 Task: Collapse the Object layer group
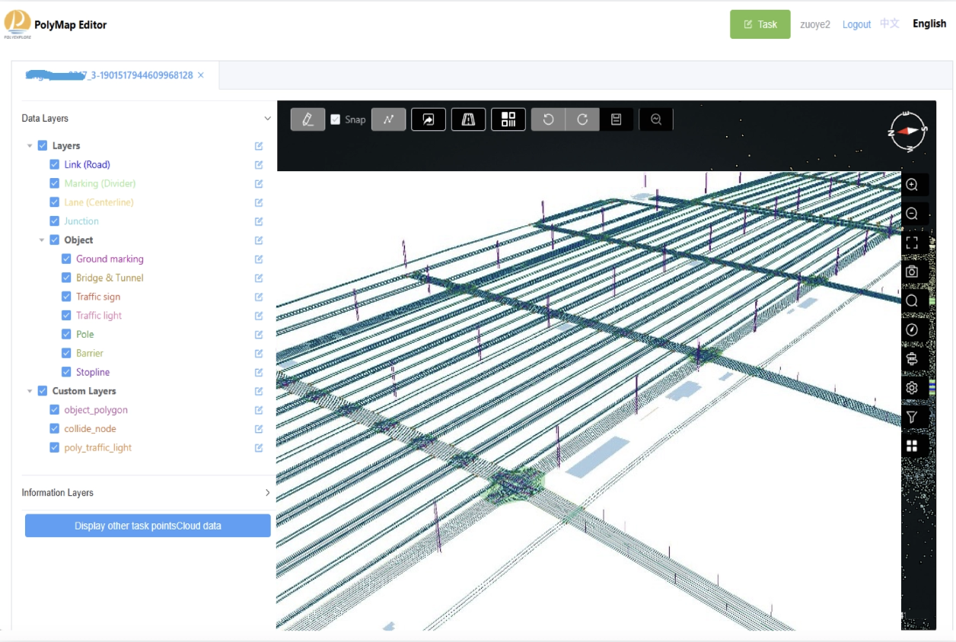tap(43, 240)
